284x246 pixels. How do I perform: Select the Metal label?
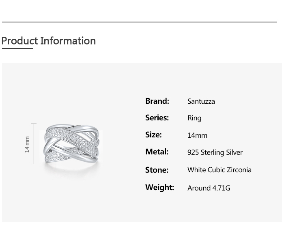point(157,152)
